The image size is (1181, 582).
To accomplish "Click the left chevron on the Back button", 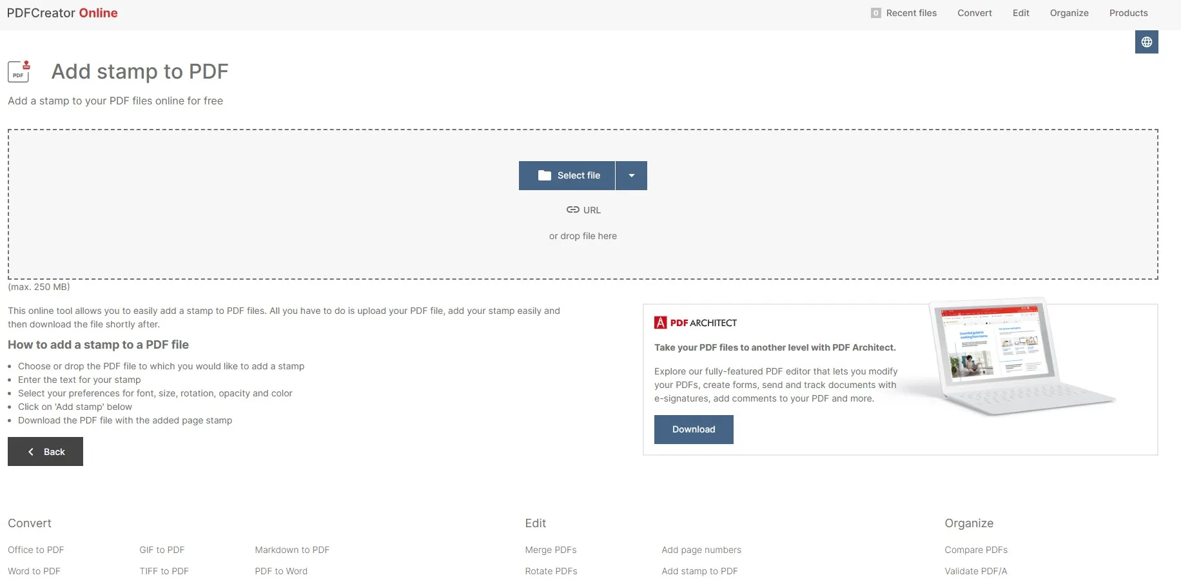I will pyautogui.click(x=30, y=451).
